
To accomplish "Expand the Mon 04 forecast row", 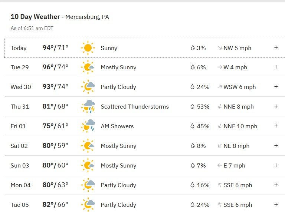I will click(x=276, y=185).
